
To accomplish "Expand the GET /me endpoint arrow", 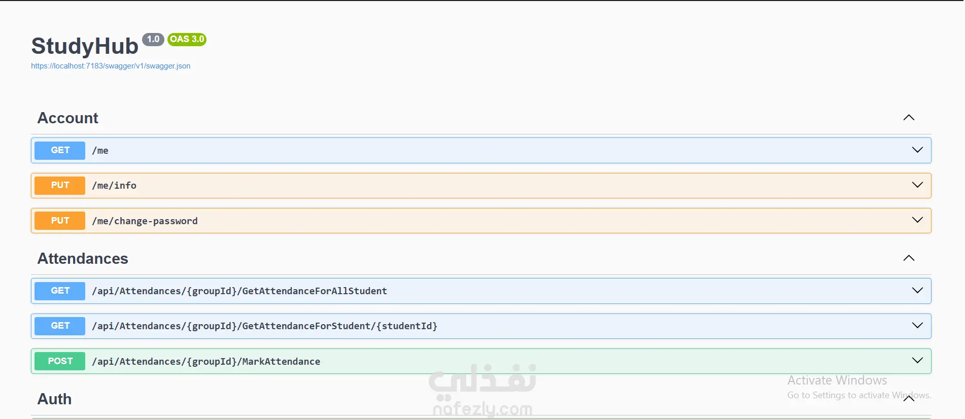I will (x=917, y=150).
